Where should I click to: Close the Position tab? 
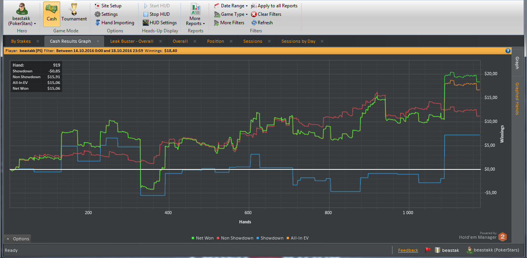click(231, 41)
